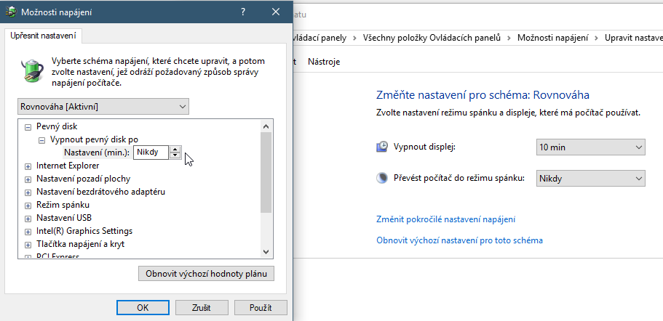Open the Nástroje menu
The image size is (663, 321).
tap(324, 62)
